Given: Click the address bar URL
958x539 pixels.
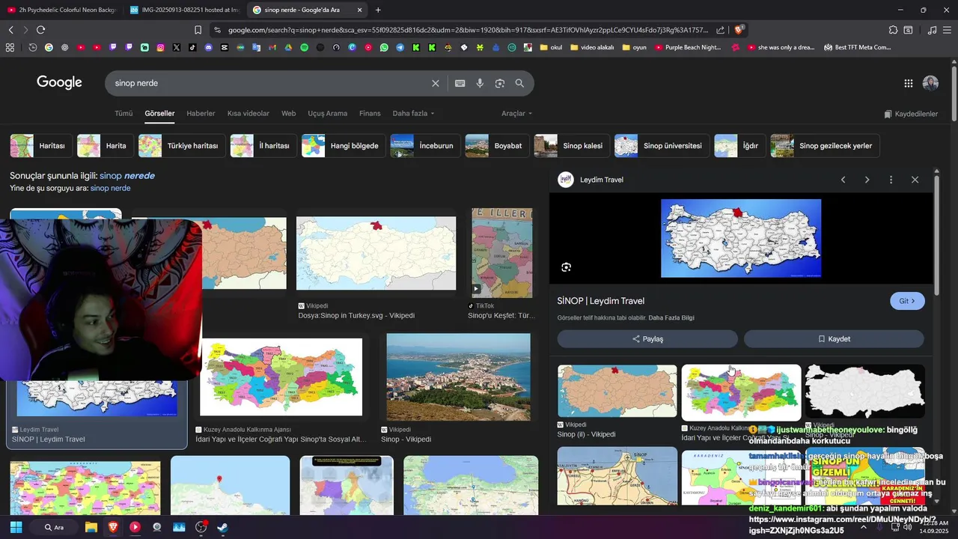Looking at the screenshot, I should [x=468, y=30].
